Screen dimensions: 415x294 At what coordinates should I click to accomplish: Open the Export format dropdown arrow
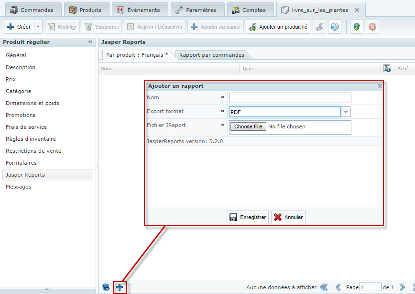(x=346, y=112)
